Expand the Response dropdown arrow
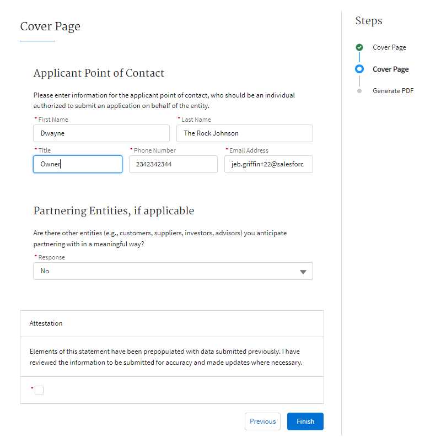The width and height of the screenshot is (441, 438). pos(303,272)
